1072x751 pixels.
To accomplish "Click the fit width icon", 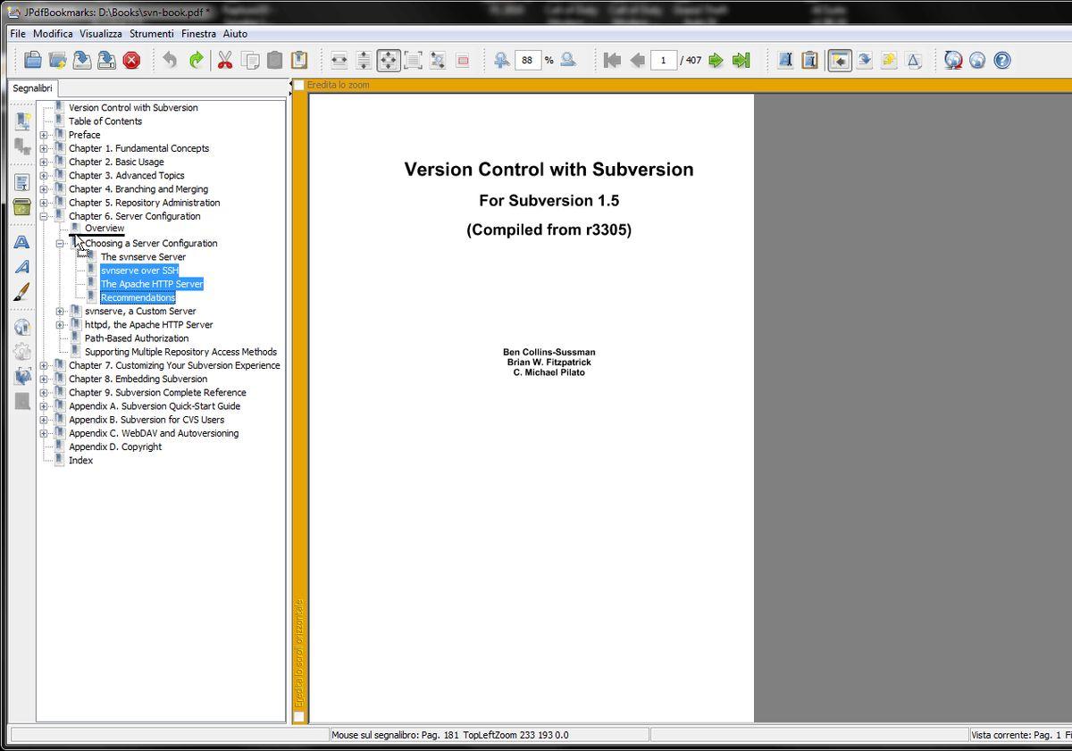I will pos(339,60).
